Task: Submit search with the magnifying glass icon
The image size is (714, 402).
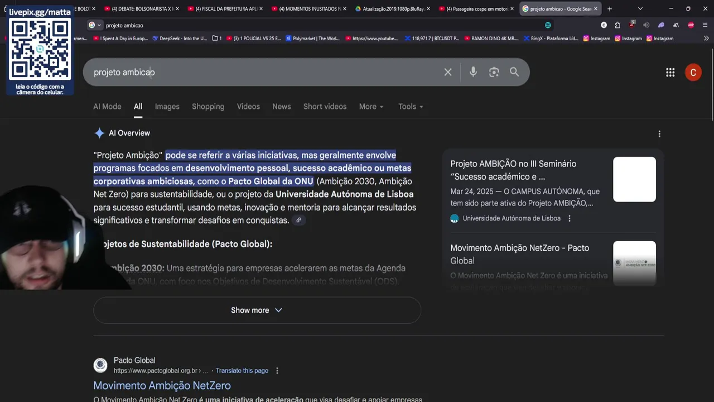Action: [x=514, y=72]
